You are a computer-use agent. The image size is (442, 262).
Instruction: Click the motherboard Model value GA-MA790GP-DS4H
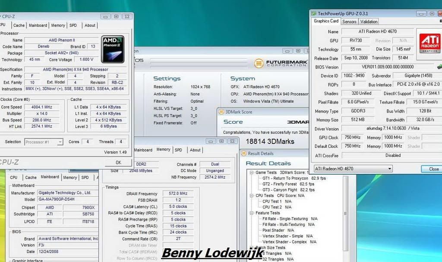pyautogui.click(x=68, y=199)
